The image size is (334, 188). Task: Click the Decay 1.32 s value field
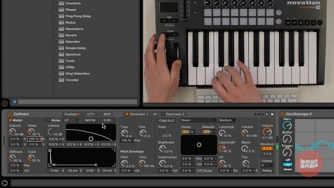[x=188, y=132]
